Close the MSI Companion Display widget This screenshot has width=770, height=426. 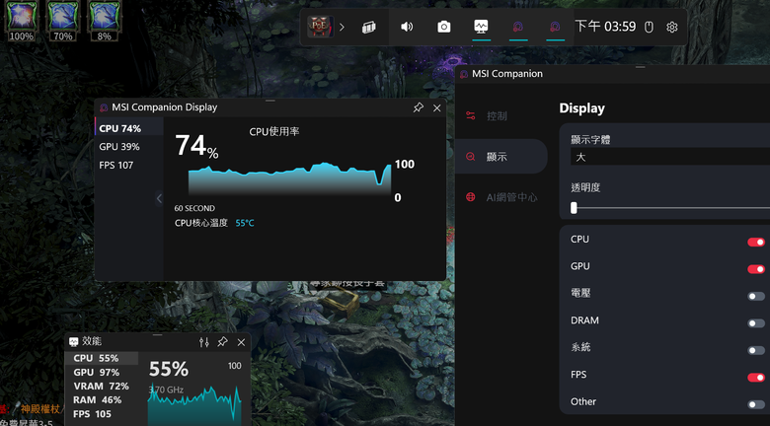click(437, 107)
